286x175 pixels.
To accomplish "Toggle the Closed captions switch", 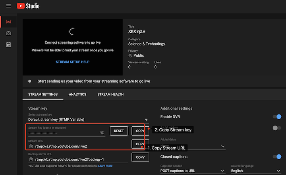I will click(x=277, y=157).
